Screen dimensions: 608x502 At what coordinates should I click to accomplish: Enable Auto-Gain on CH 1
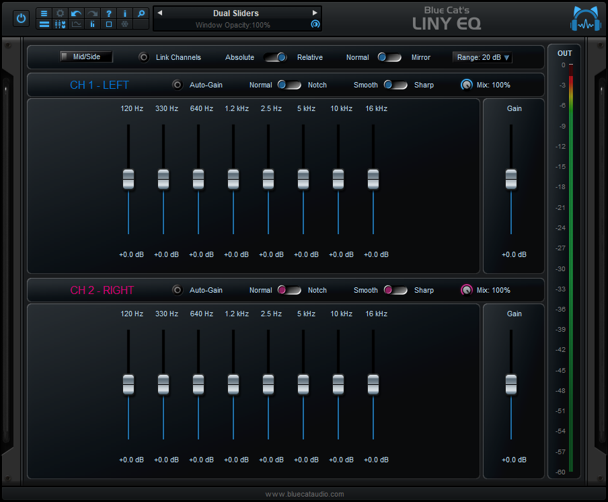tap(178, 85)
